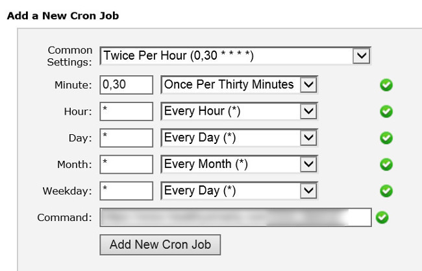The height and width of the screenshot is (271, 422).
Task: Click into the Hour text field
Action: (x=127, y=112)
